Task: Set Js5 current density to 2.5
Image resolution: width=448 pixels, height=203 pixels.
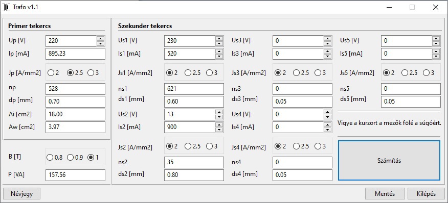Action: coord(409,73)
